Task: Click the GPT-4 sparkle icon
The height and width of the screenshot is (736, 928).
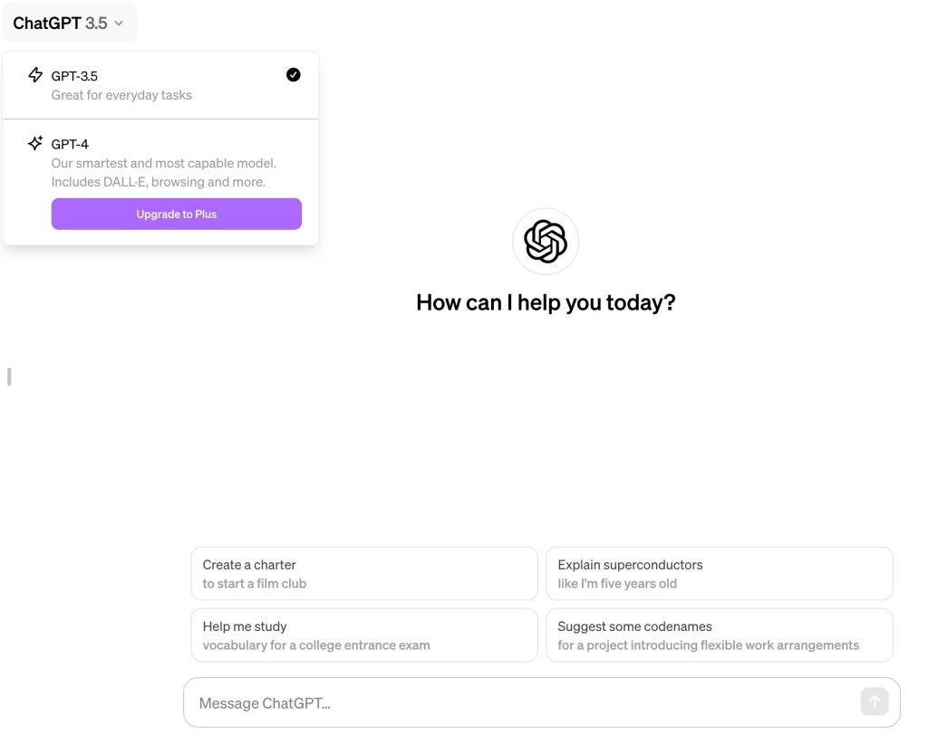Action: [x=35, y=143]
